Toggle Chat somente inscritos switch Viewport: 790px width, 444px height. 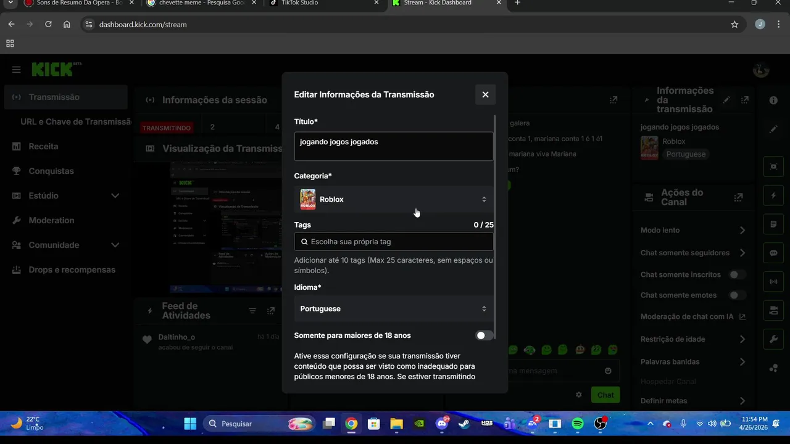click(x=737, y=274)
